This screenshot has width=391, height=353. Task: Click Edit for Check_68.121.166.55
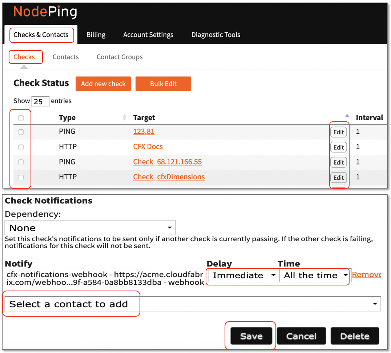click(x=338, y=162)
